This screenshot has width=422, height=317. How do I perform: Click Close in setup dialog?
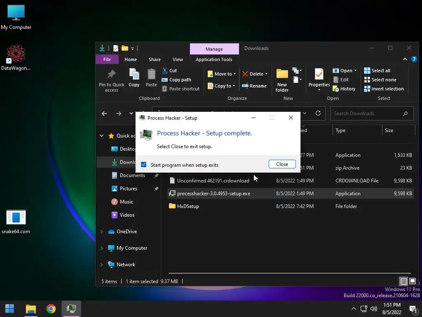point(282,164)
